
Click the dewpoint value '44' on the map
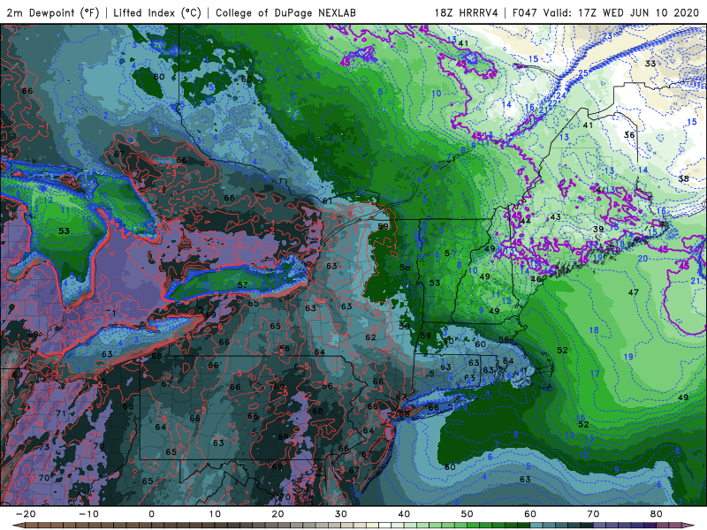click(525, 221)
